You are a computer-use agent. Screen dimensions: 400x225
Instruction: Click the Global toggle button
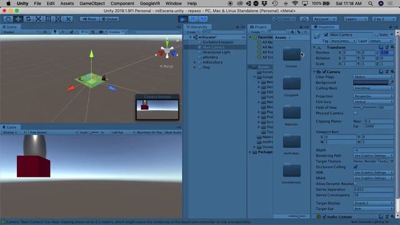pos(109,19)
